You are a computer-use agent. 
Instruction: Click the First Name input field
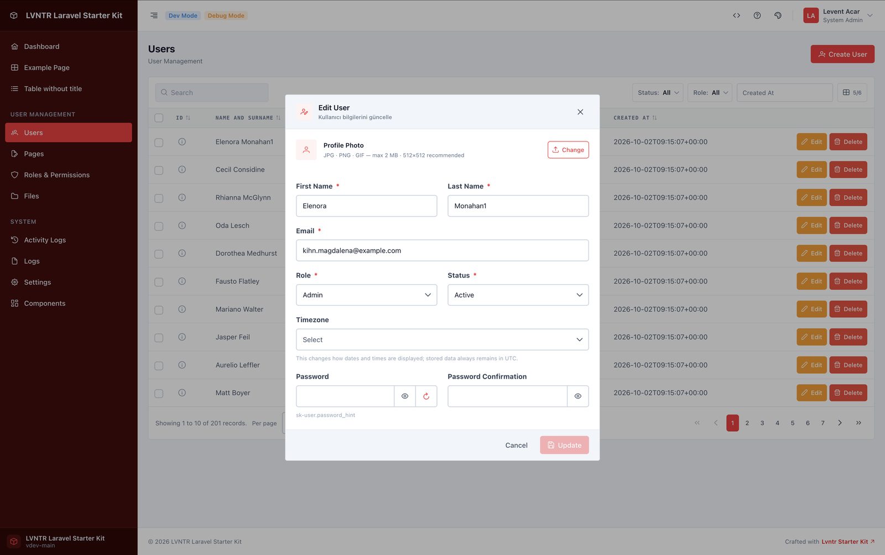[x=366, y=206]
